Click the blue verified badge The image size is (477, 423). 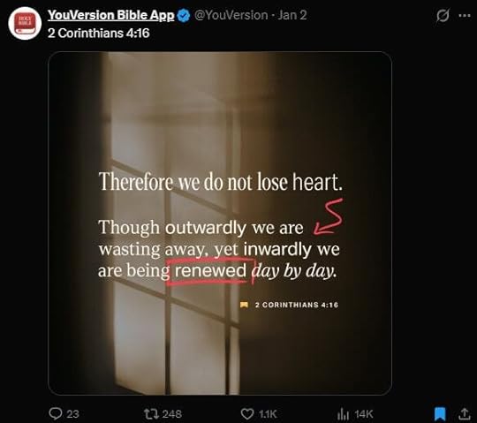pos(184,16)
